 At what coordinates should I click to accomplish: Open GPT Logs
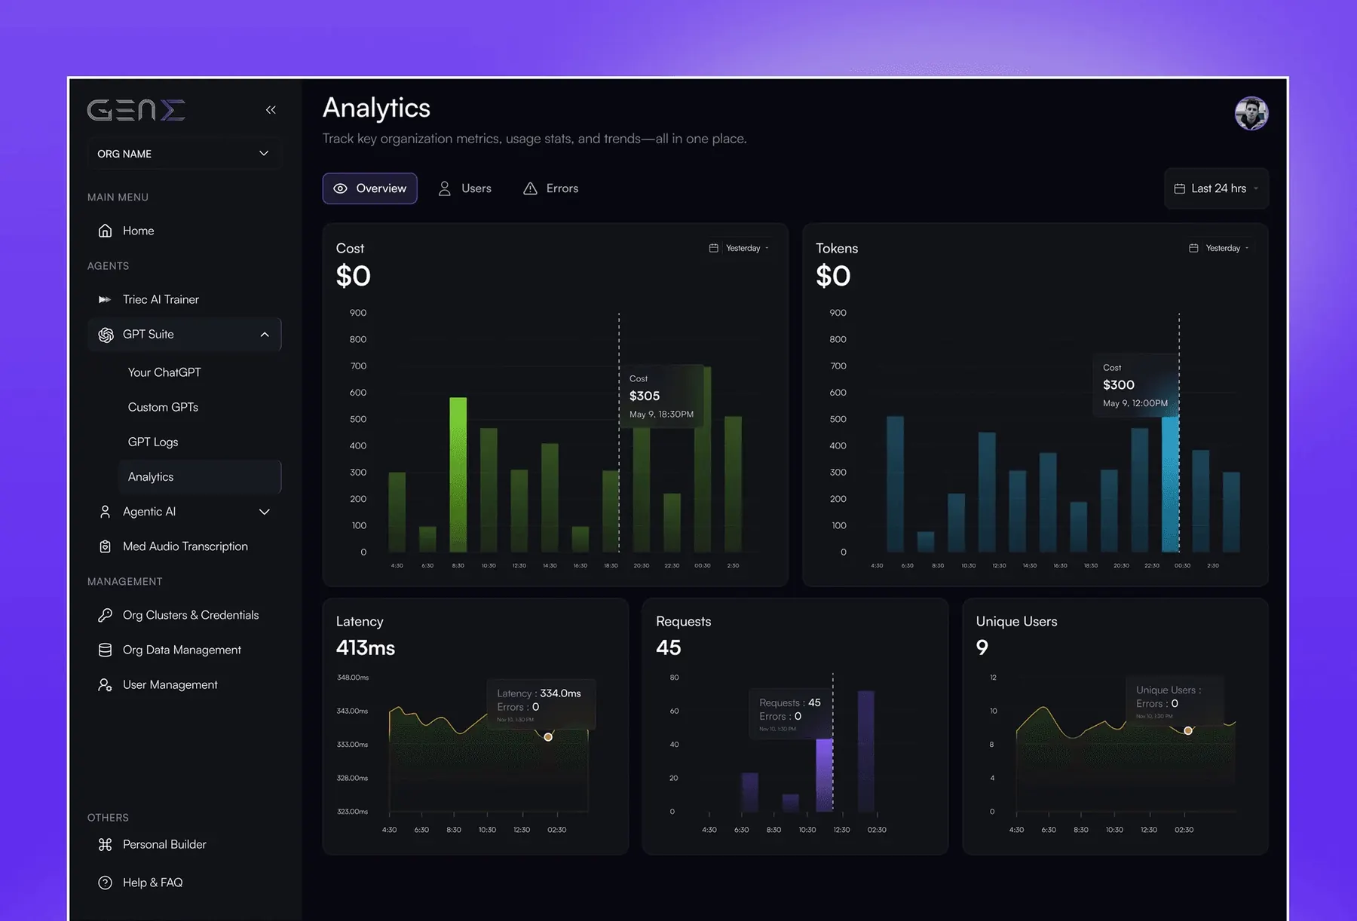[x=153, y=442]
